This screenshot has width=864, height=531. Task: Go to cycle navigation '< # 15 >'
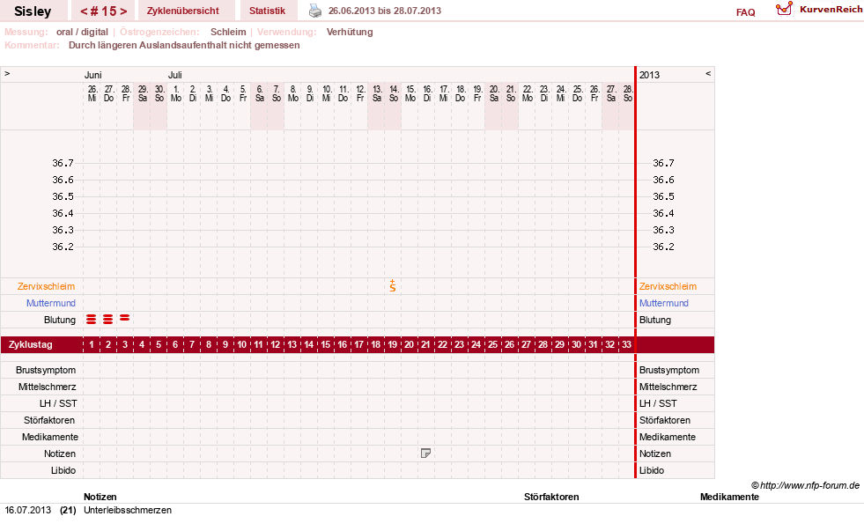click(104, 11)
